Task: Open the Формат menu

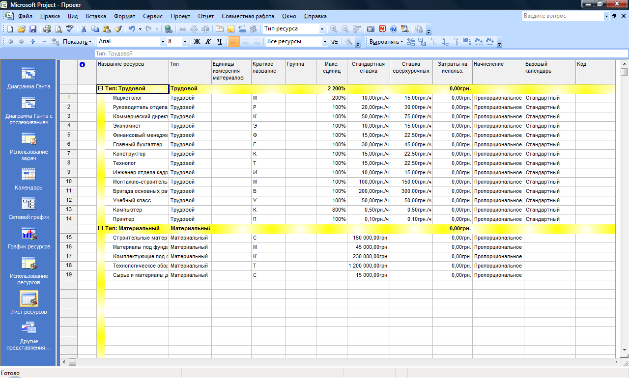Action: [125, 16]
